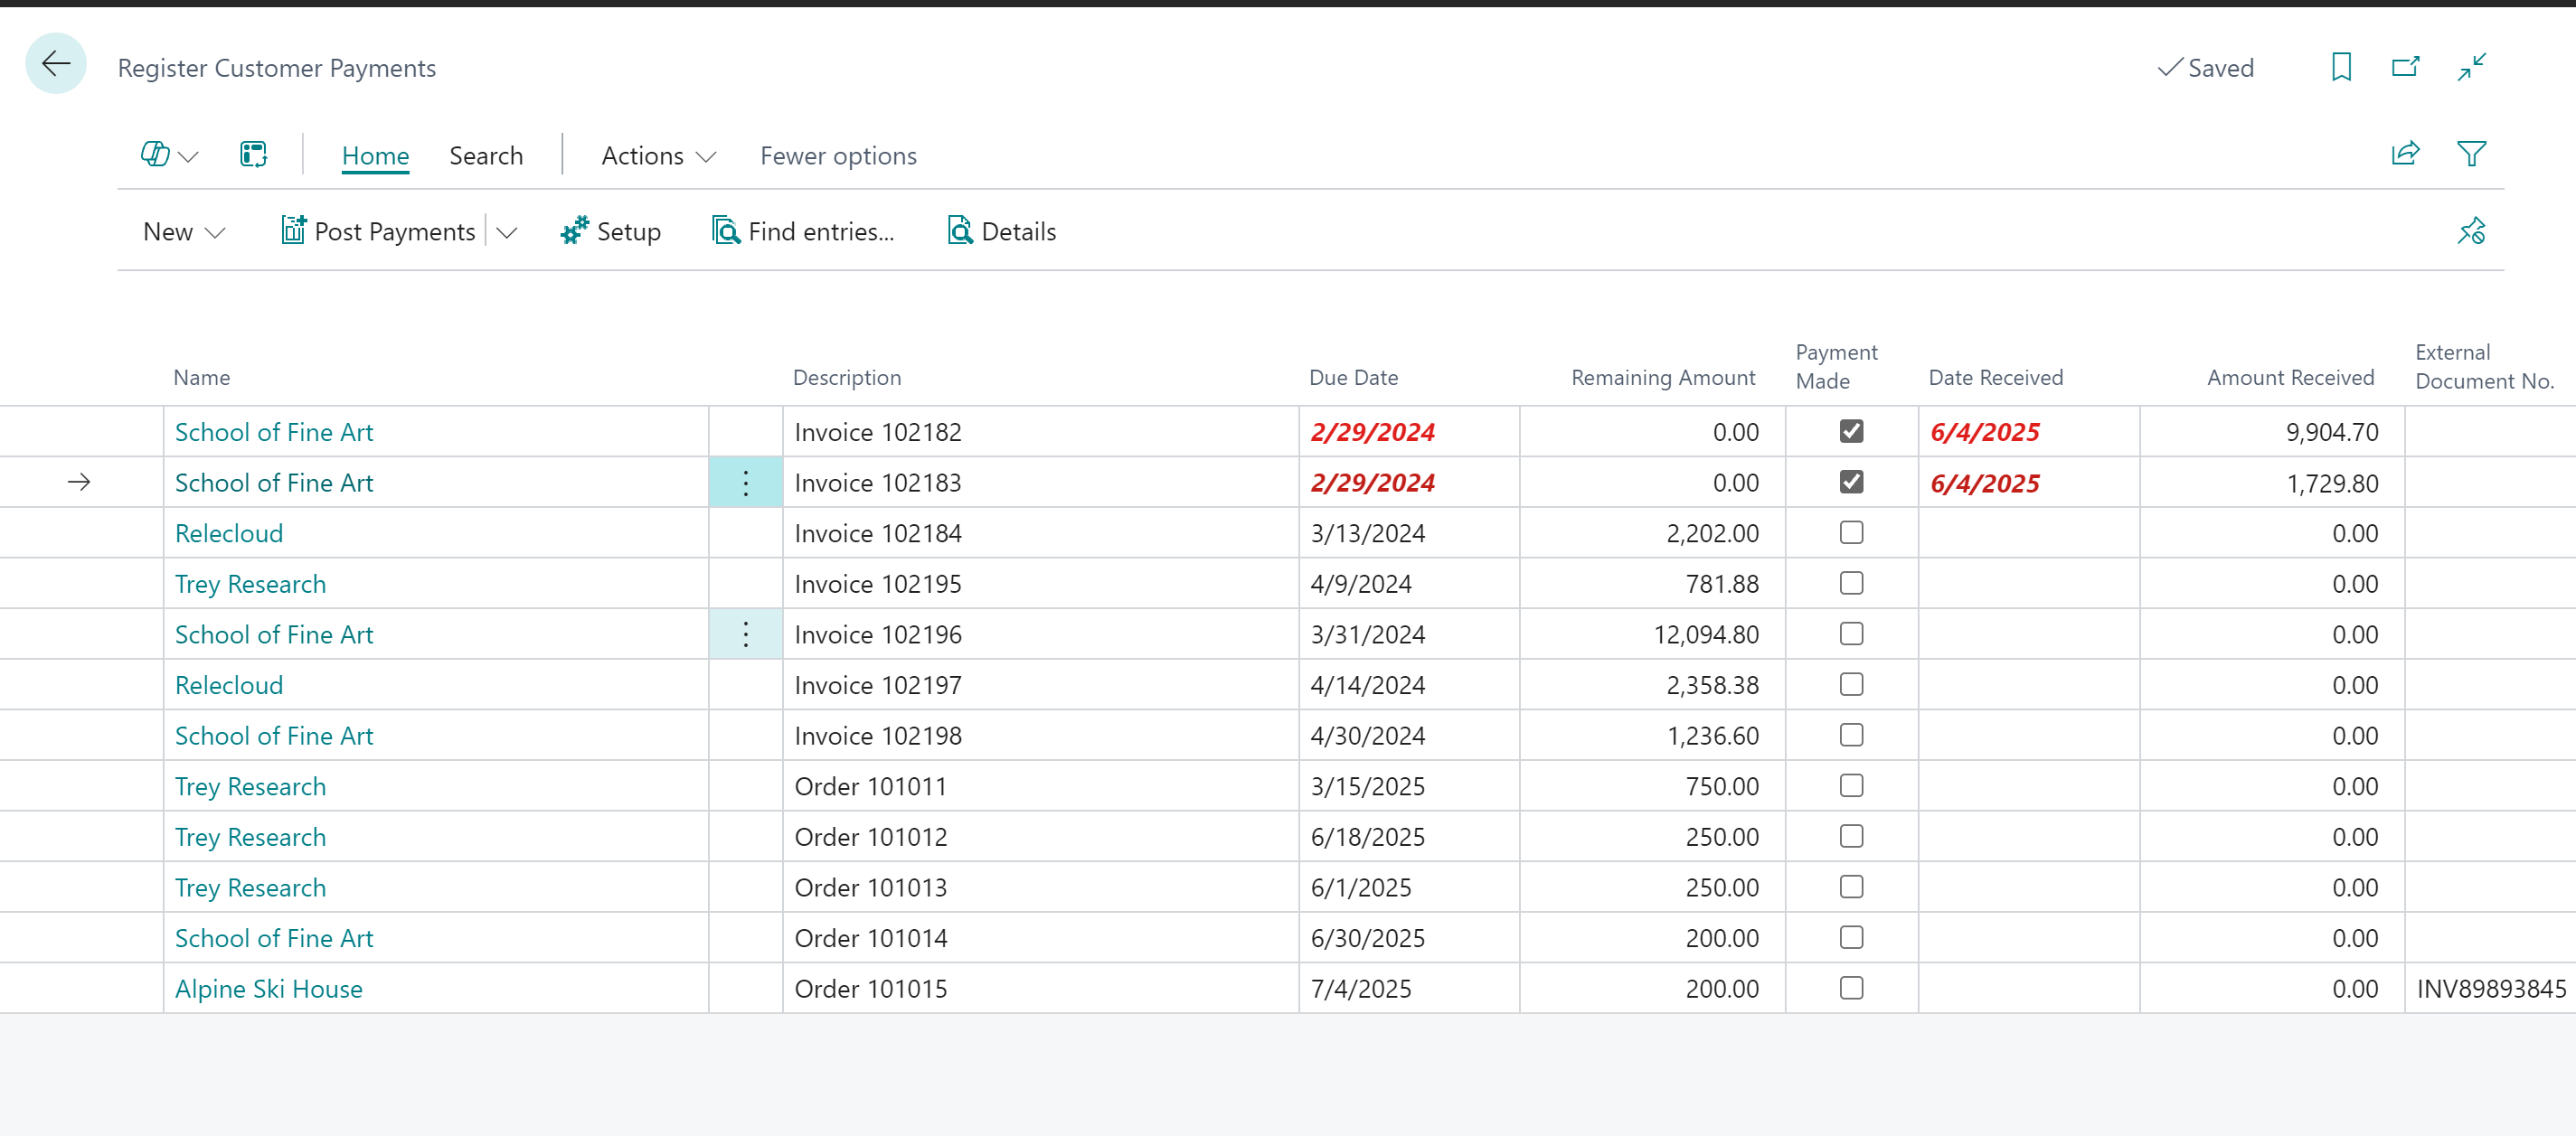Check Payment Made for Order 101015
This screenshot has height=1136, width=2576.
1851,988
